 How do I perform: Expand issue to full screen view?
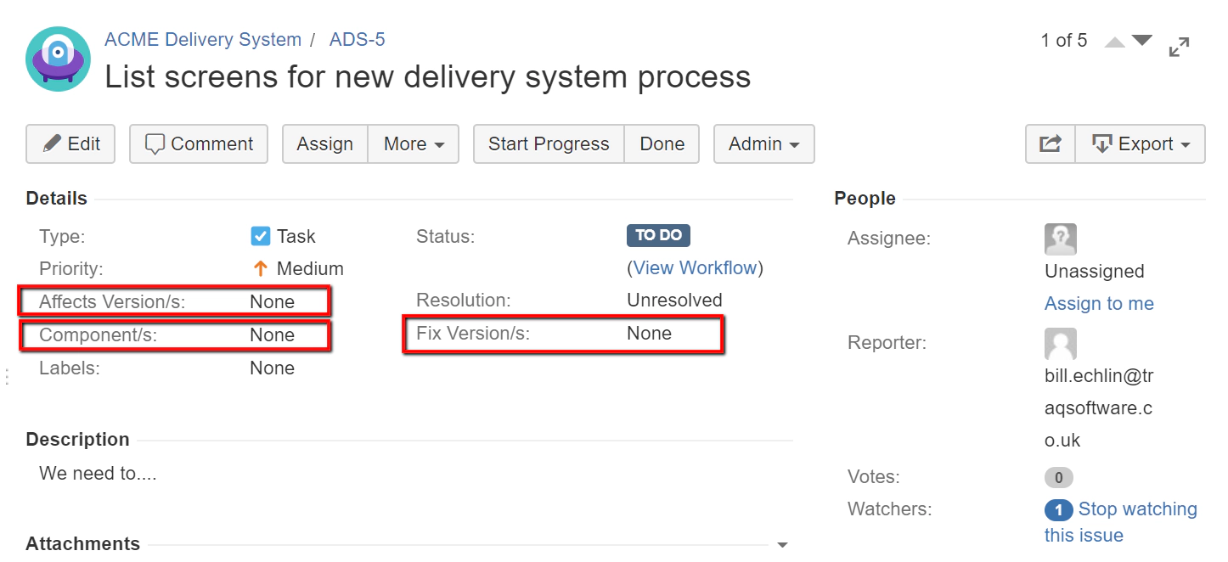pyautogui.click(x=1179, y=48)
